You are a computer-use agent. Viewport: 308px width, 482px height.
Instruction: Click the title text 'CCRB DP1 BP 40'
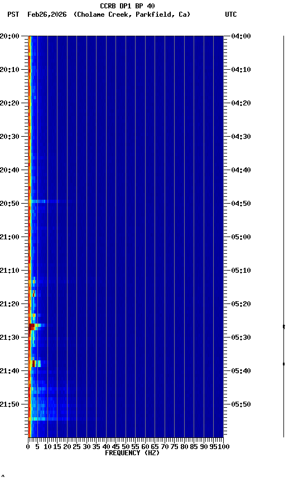click(x=127, y=6)
